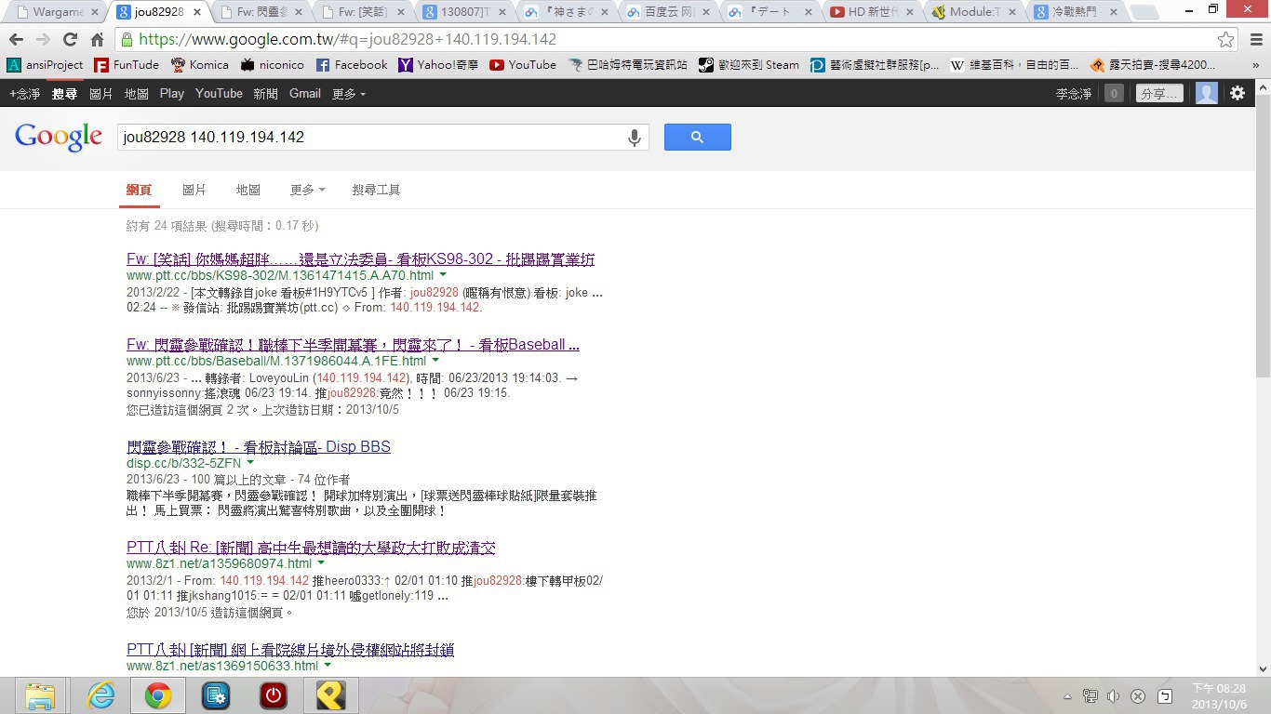Go to browser home page icon

(x=97, y=39)
